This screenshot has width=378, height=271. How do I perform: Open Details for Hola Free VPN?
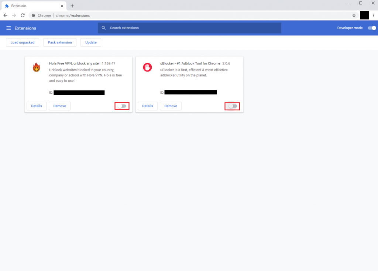[x=37, y=106]
